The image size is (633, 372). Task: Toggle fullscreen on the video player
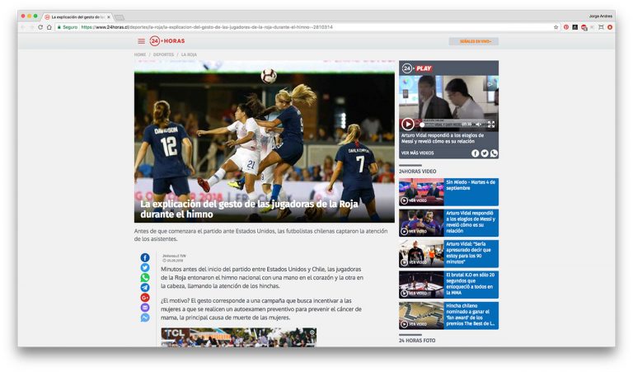tap(491, 124)
